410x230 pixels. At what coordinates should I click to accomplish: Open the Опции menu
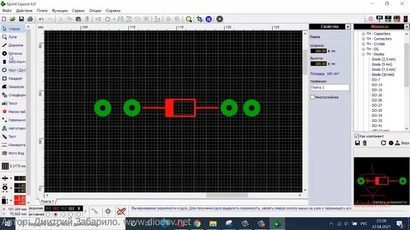[x=95, y=11]
